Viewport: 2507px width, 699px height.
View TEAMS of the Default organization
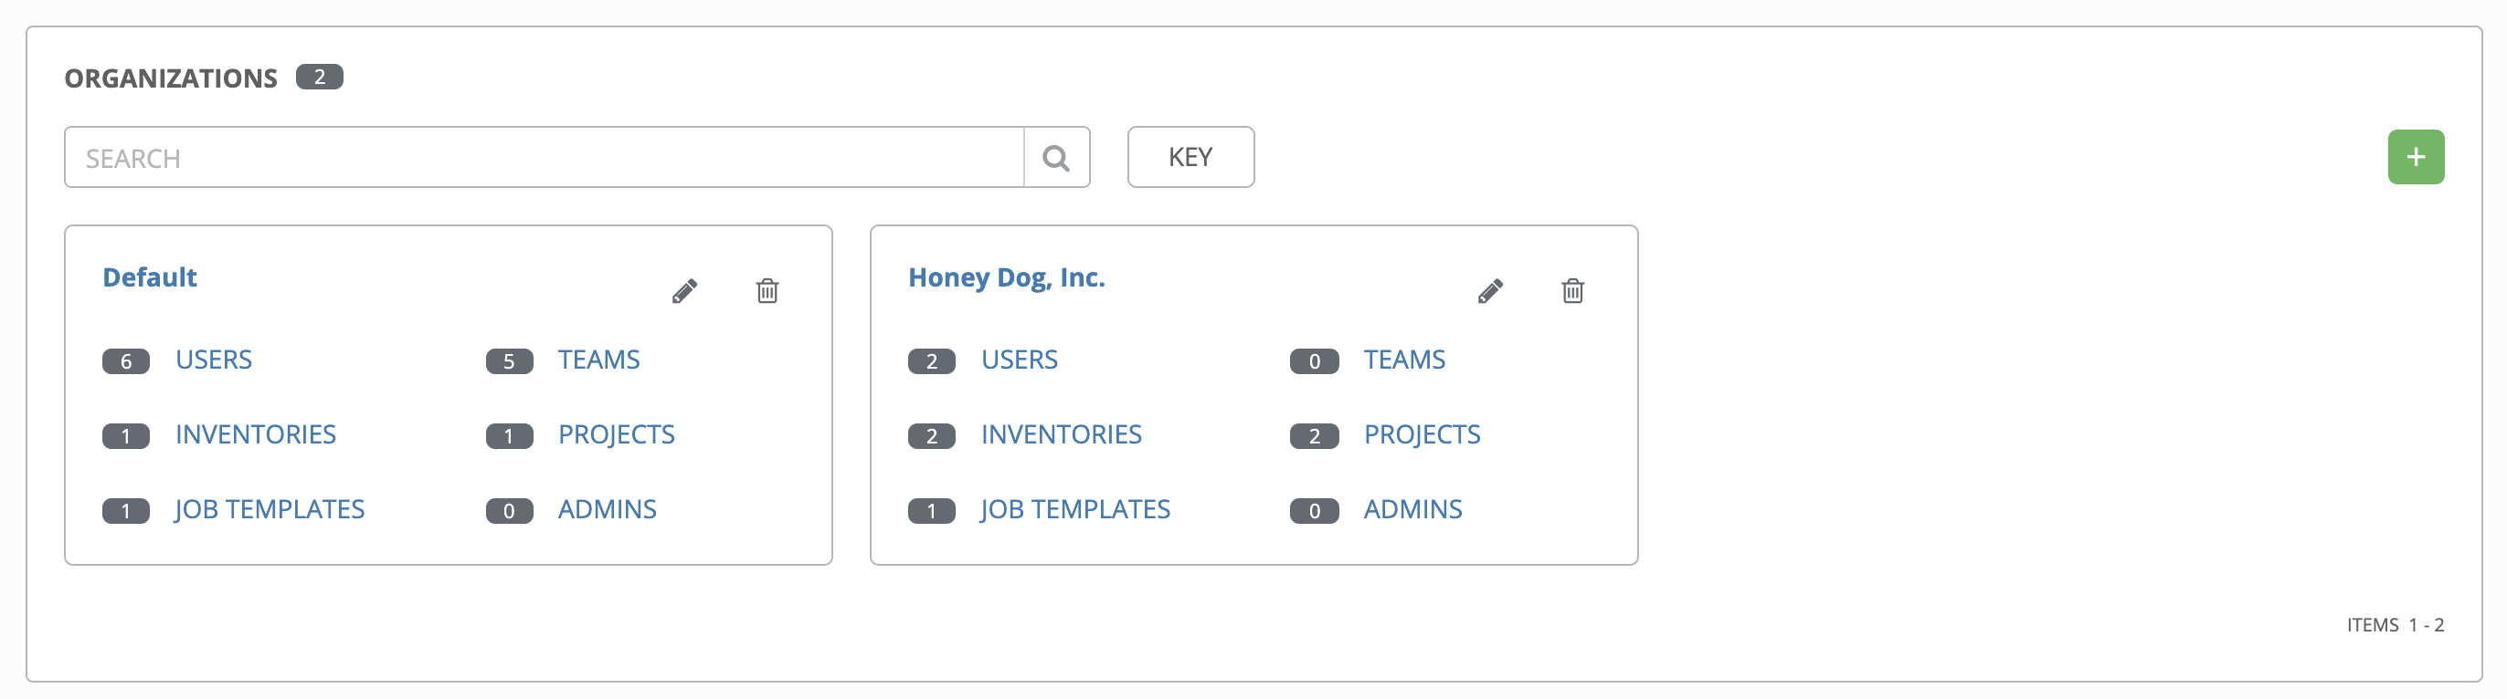point(598,360)
